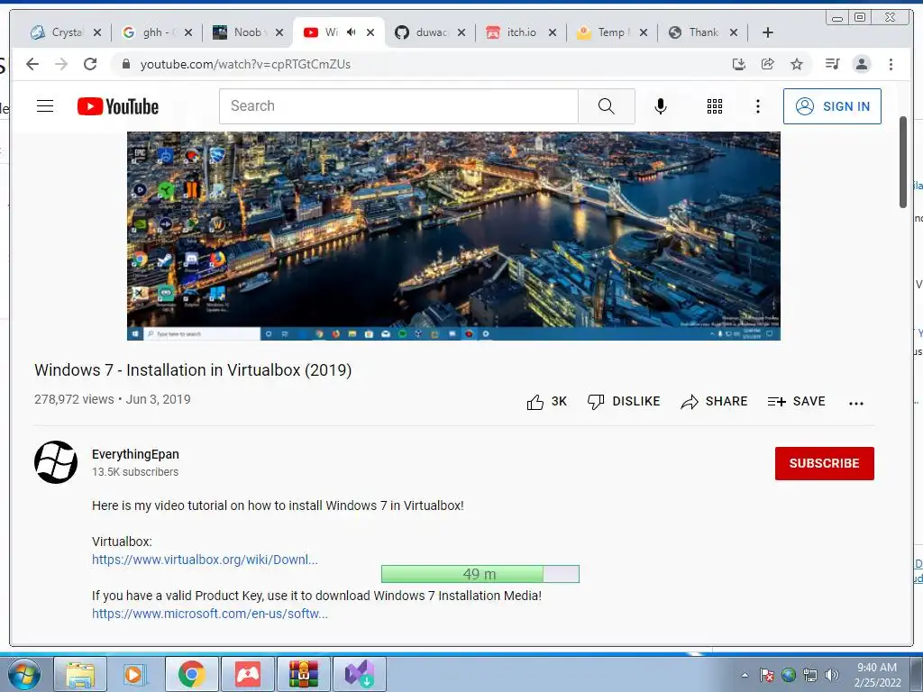This screenshot has height=692, width=923.
Task: Open Windows Explorer from taskbar
Action: pos(80,674)
